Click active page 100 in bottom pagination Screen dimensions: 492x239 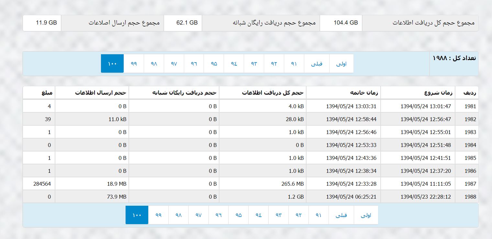[x=137, y=215]
